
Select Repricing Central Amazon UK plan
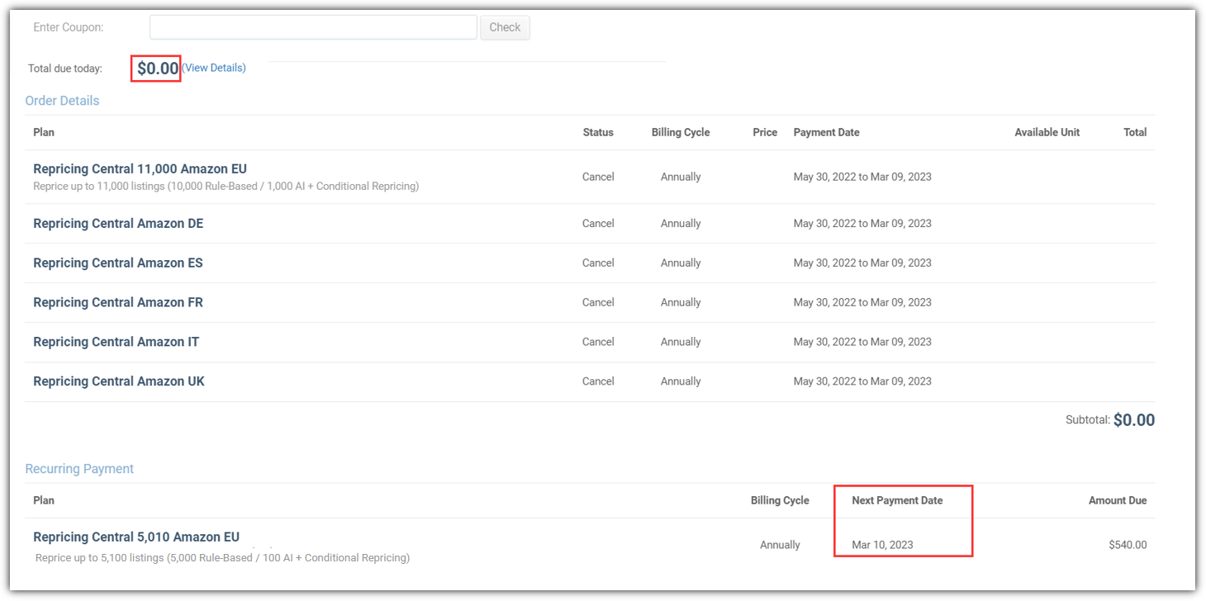pos(119,381)
